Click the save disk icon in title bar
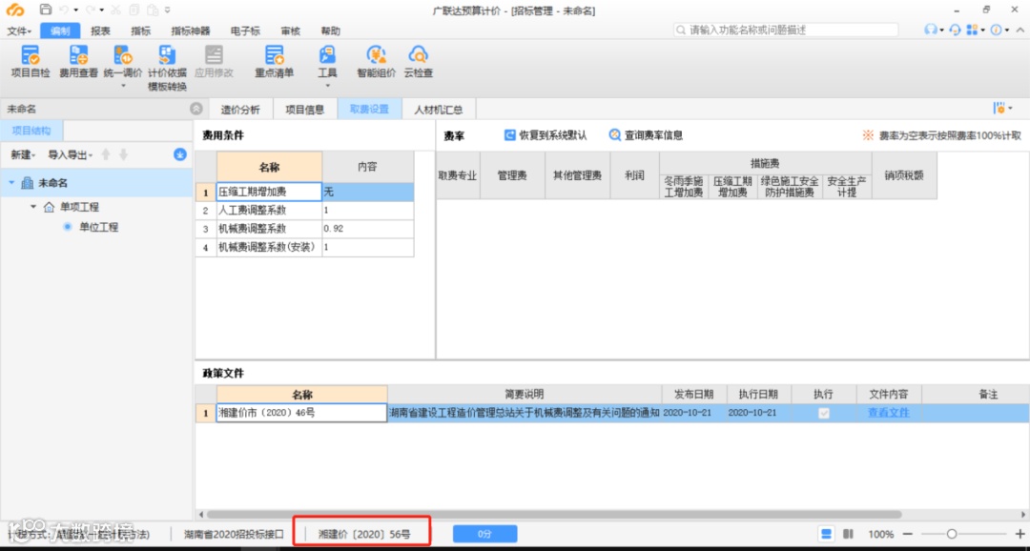 tap(46, 10)
